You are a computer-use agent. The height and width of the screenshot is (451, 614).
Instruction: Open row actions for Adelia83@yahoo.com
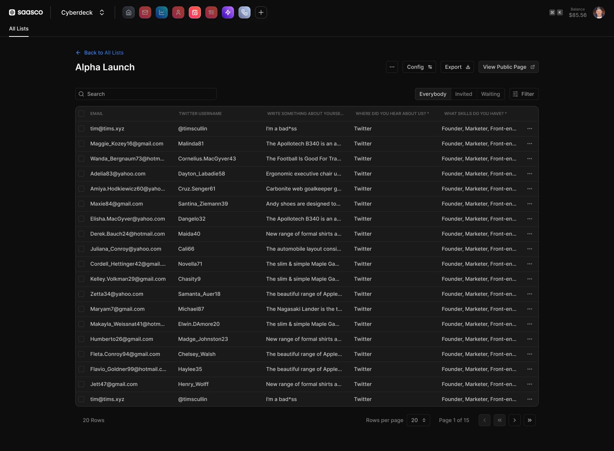click(x=529, y=174)
